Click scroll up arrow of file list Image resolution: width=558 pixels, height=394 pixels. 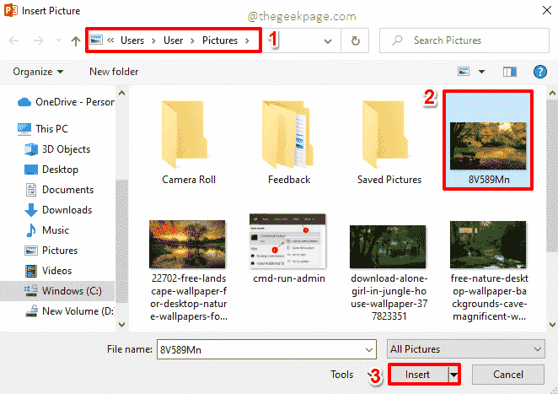tap(552, 94)
